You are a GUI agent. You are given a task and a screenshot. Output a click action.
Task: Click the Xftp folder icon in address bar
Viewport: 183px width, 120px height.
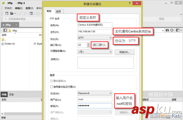pos(10,31)
